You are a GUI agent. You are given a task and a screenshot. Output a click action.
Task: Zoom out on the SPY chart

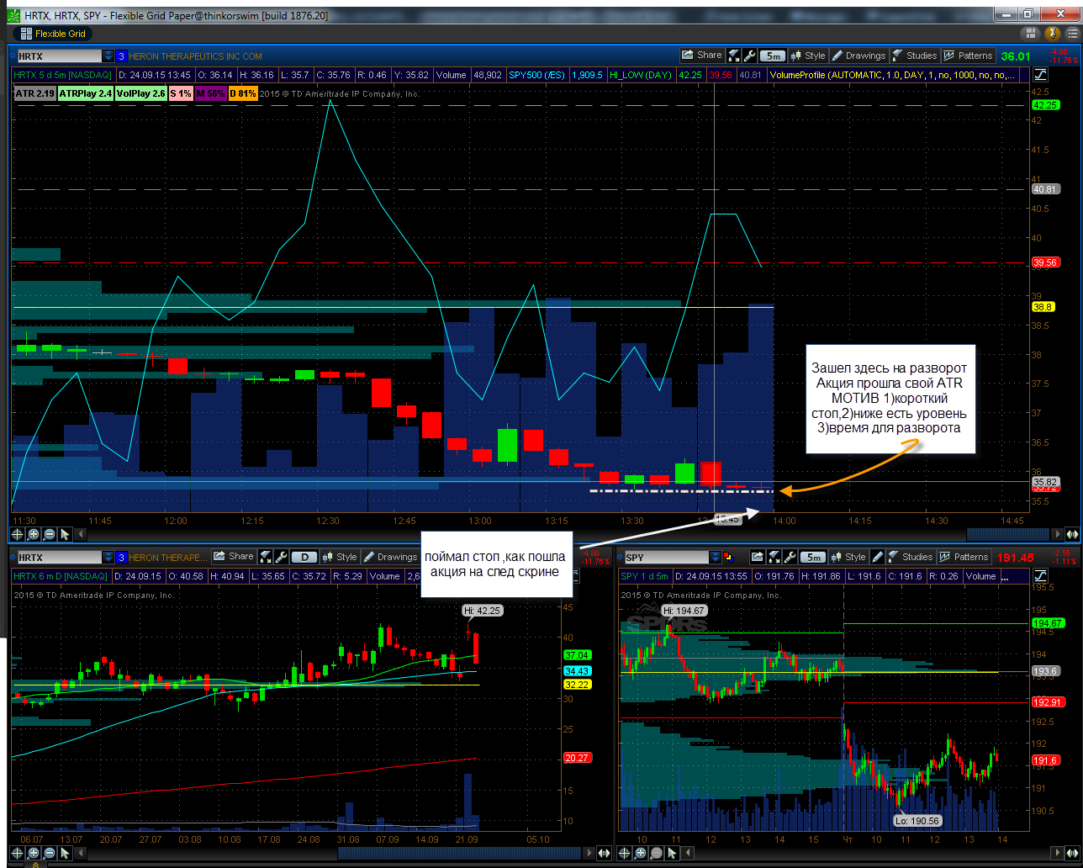657,852
